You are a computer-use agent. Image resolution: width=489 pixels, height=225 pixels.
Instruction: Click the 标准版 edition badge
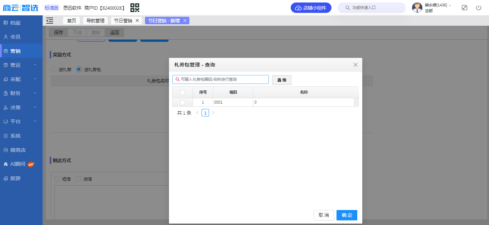[52, 7]
